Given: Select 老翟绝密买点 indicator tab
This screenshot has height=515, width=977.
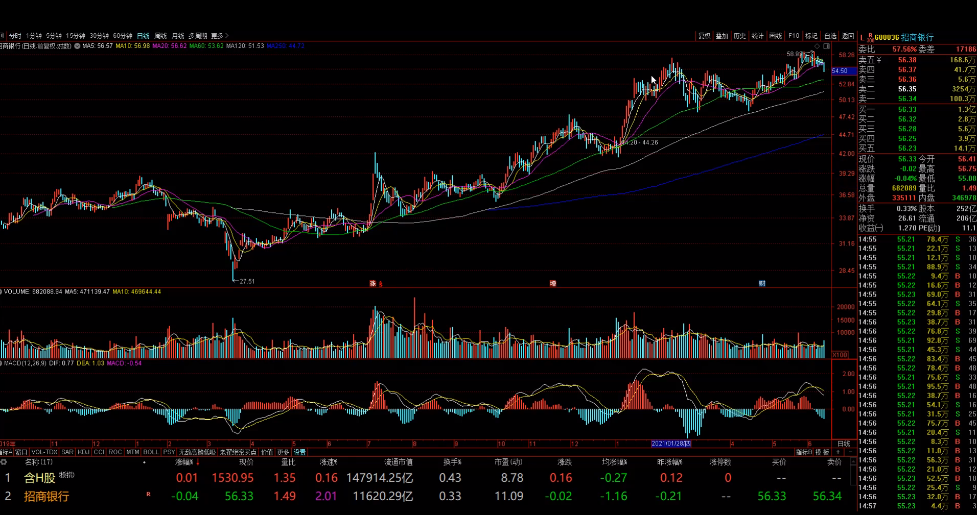Looking at the screenshot, I should pos(238,452).
